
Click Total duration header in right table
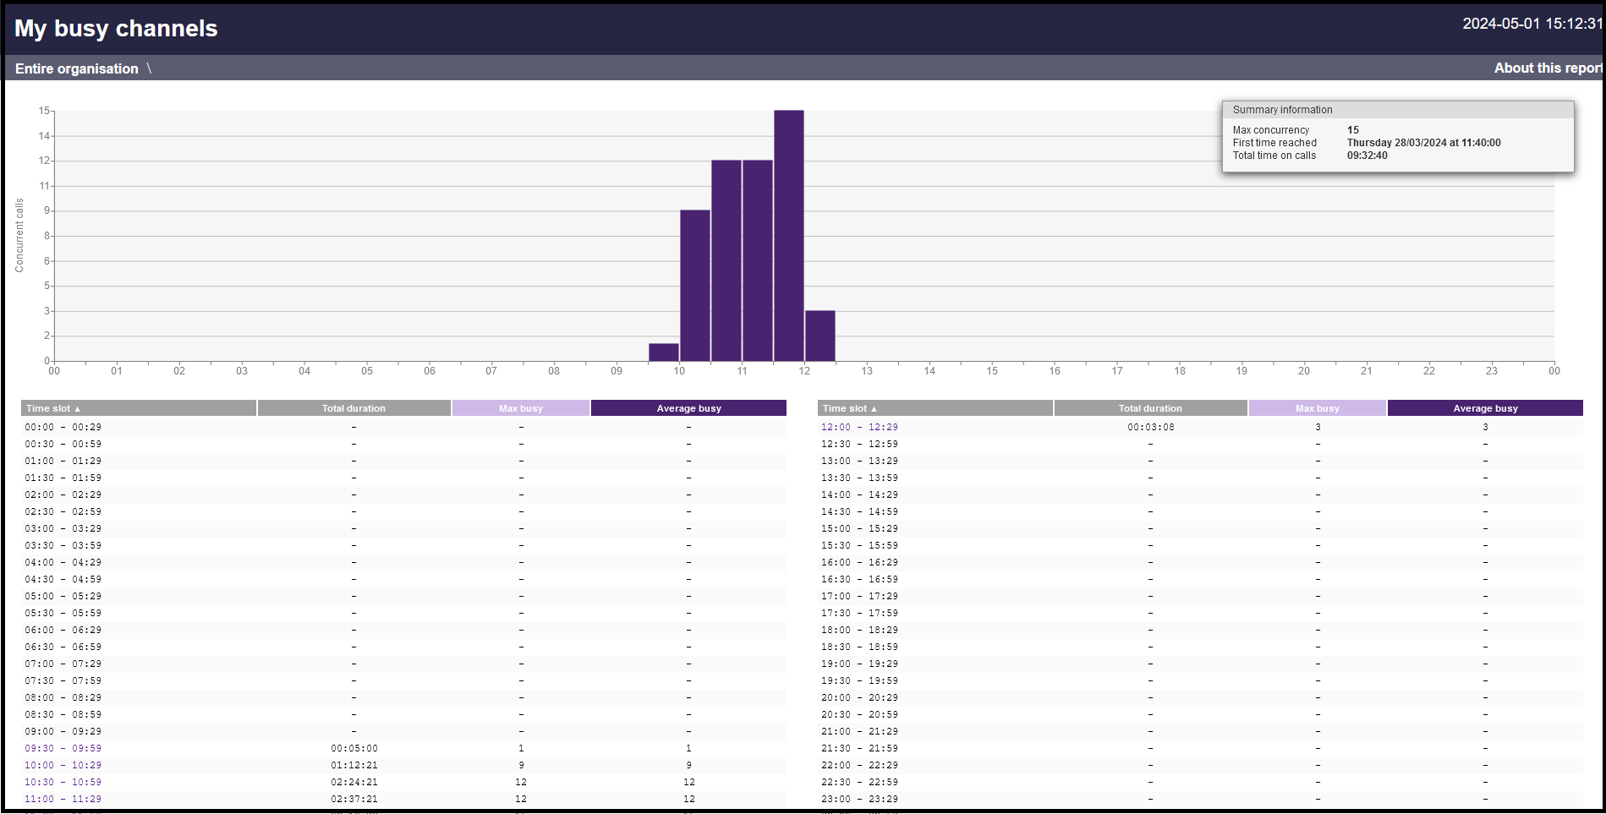click(x=1150, y=408)
